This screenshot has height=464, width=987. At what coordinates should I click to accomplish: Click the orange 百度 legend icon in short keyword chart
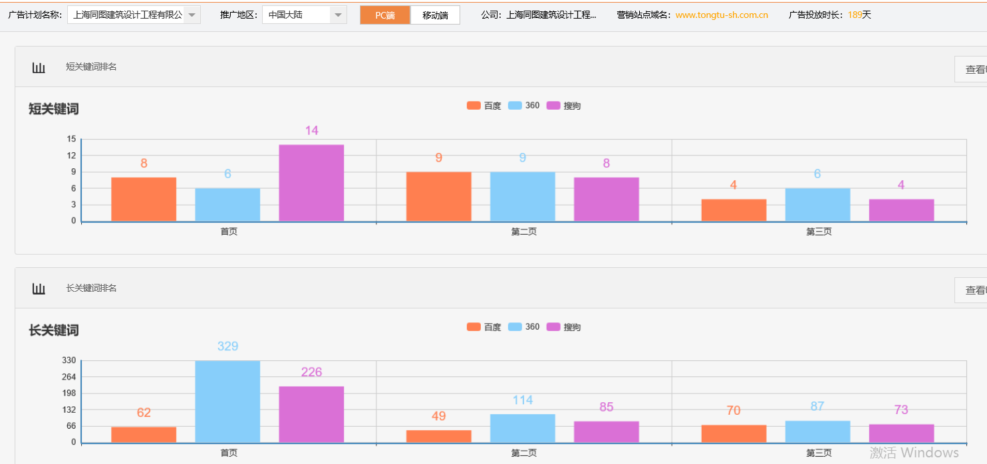tap(472, 104)
